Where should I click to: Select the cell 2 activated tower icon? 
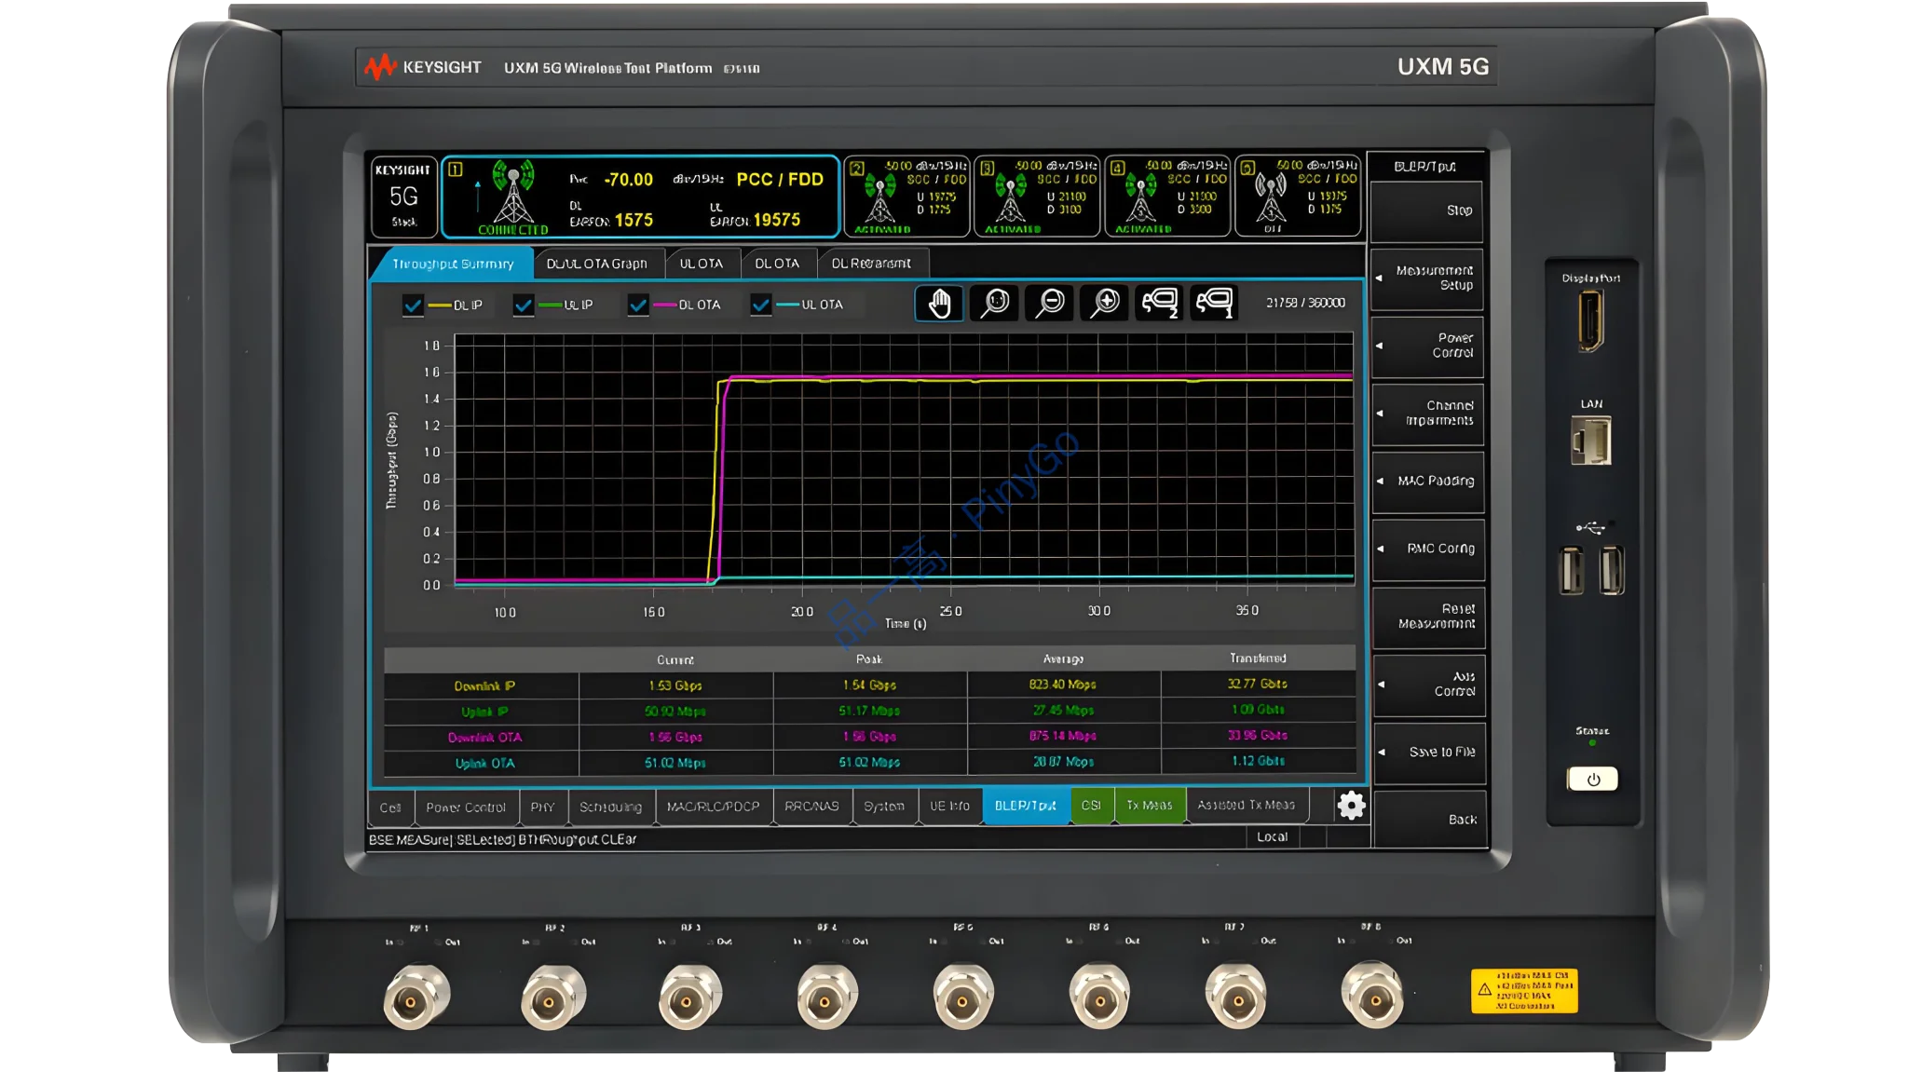tap(879, 197)
